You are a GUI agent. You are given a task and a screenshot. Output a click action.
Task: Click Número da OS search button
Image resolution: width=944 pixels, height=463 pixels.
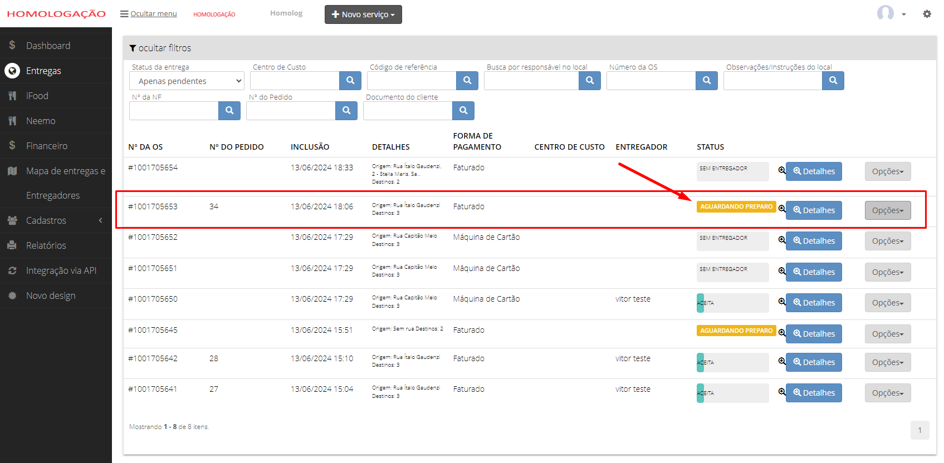point(707,81)
